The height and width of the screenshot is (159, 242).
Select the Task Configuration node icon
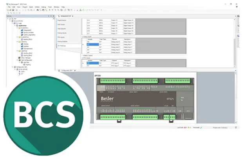click(18, 60)
